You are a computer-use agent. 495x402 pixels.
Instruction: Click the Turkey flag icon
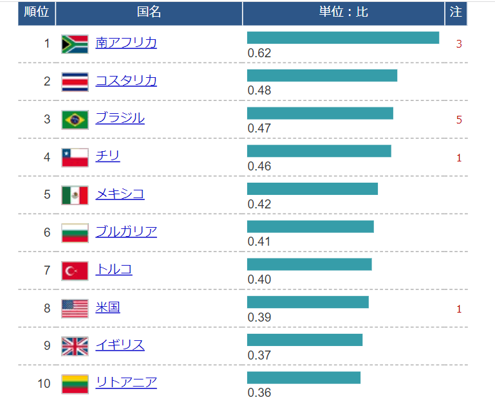(x=75, y=271)
